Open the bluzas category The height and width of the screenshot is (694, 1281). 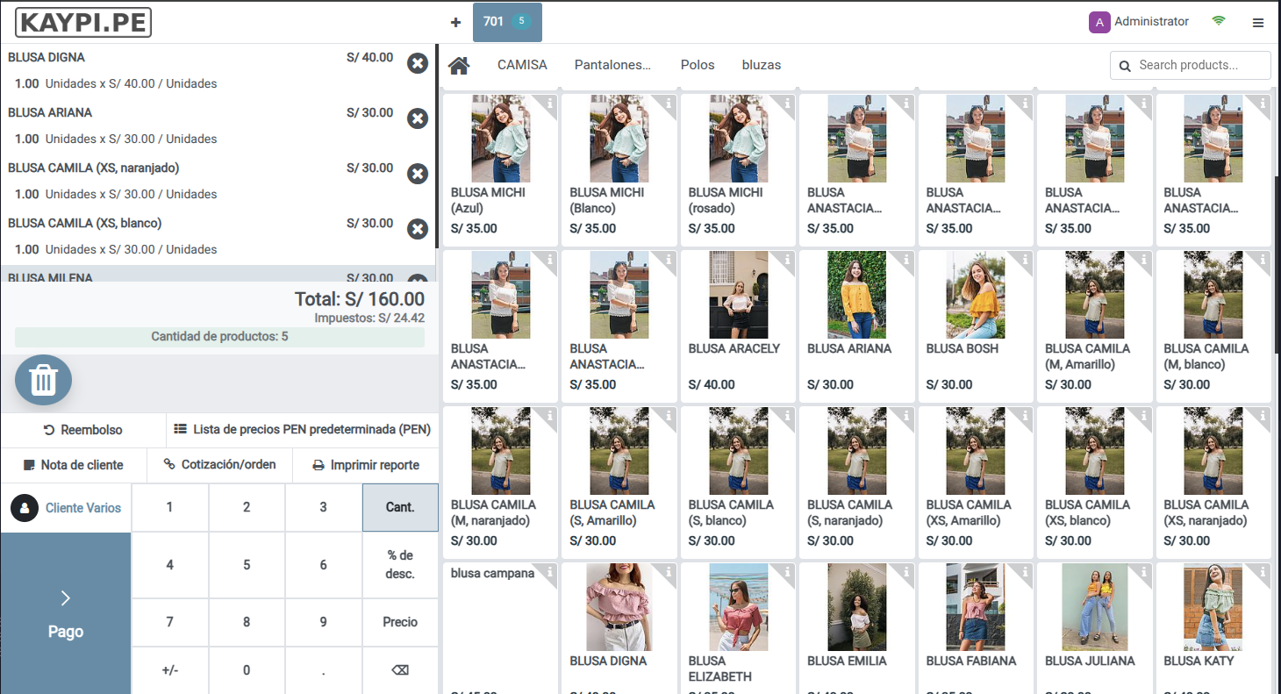coord(762,65)
